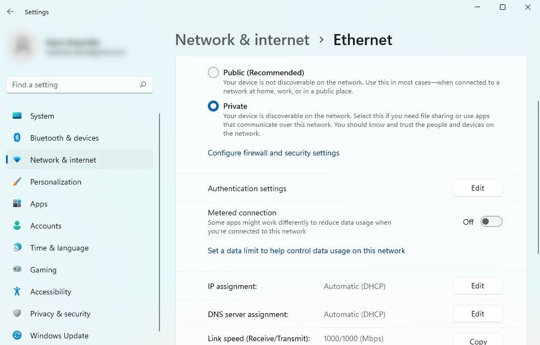
Task: Click the back arrow icon
Action: (10, 12)
